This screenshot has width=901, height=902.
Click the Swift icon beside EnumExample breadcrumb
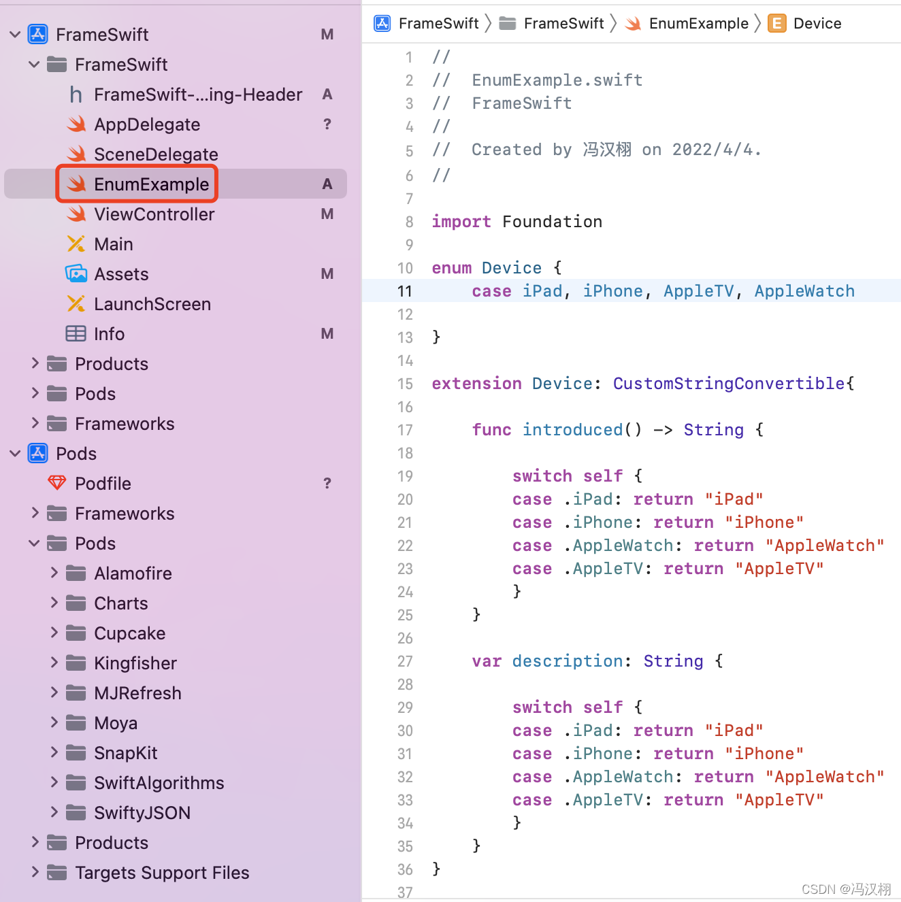click(x=633, y=23)
